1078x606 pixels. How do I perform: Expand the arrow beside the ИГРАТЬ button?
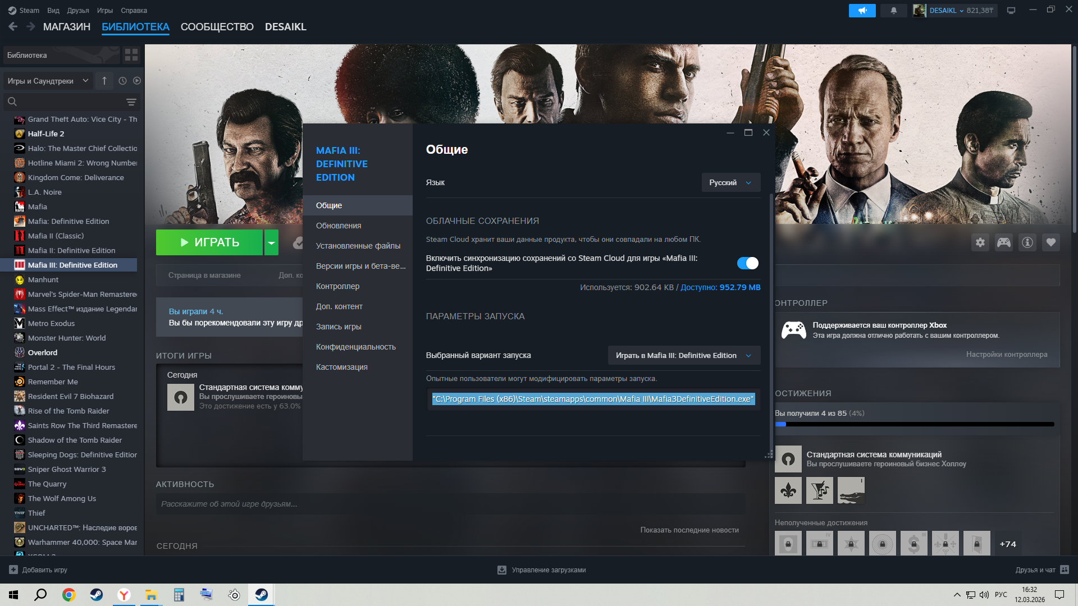pyautogui.click(x=271, y=242)
